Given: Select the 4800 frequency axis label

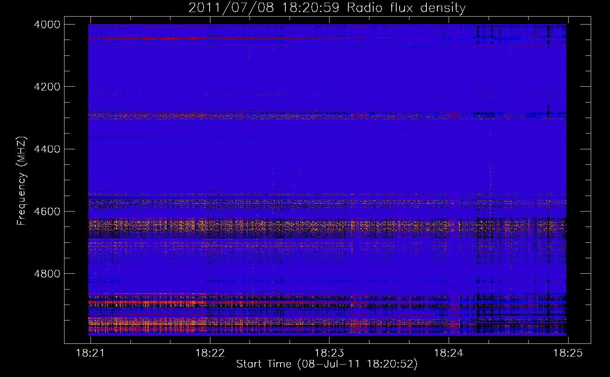Looking at the screenshot, I should (x=47, y=274).
